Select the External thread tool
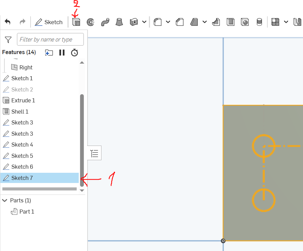The height and width of the screenshot is (251, 303). (x=259, y=22)
